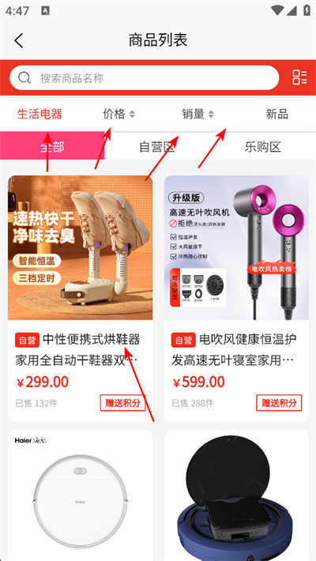This screenshot has width=316, height=561.
Task: Tap the back arrow icon
Action: click(x=19, y=40)
